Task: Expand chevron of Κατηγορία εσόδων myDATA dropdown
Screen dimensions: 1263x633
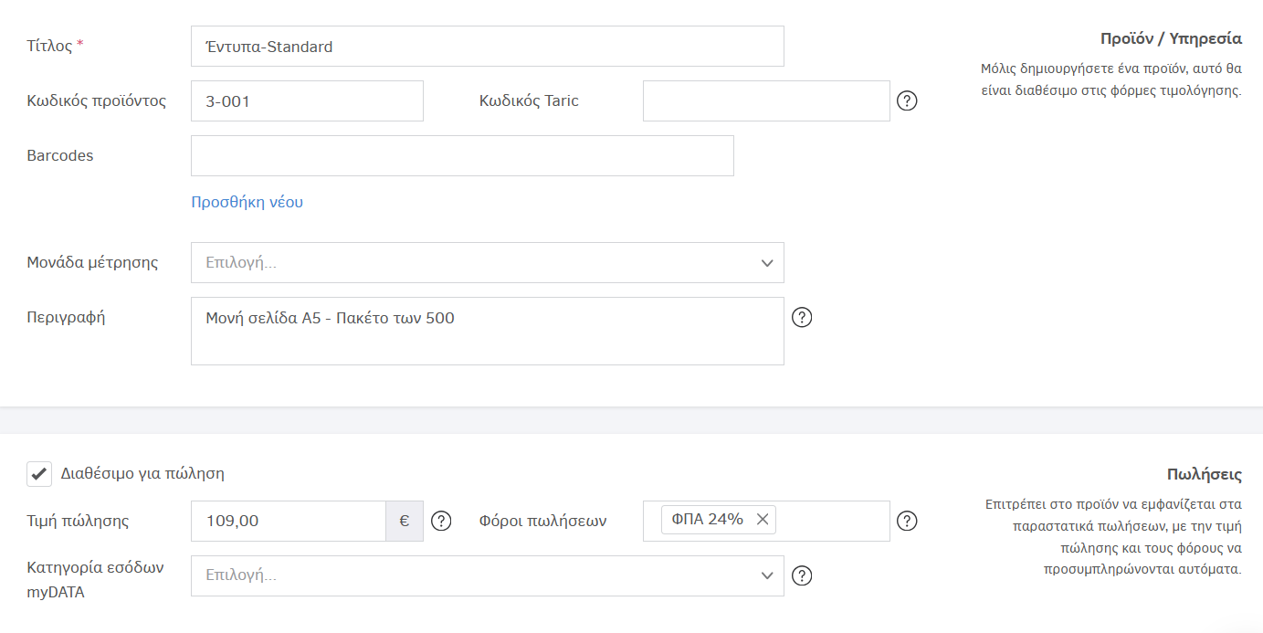Action: click(766, 575)
